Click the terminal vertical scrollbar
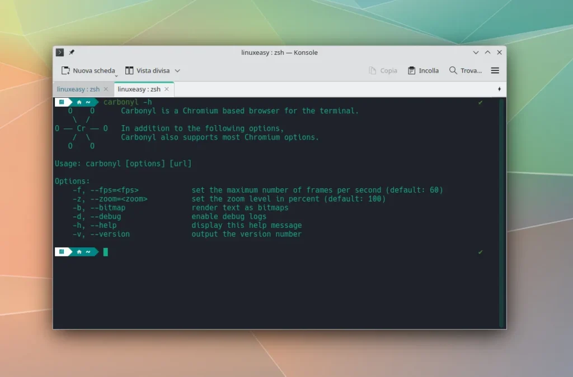 click(x=502, y=212)
